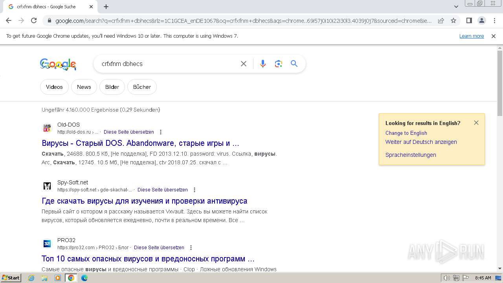Image resolution: width=503 pixels, height=283 pixels.
Task: Open the Learn more link
Action: (x=472, y=36)
